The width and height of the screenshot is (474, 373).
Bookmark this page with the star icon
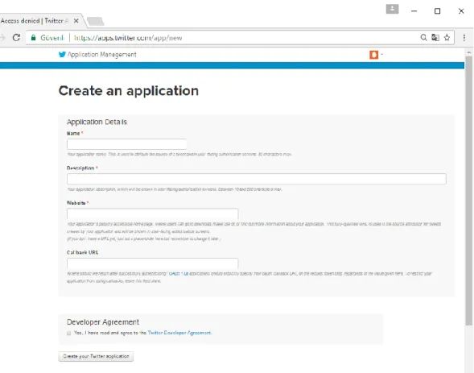[447, 38]
